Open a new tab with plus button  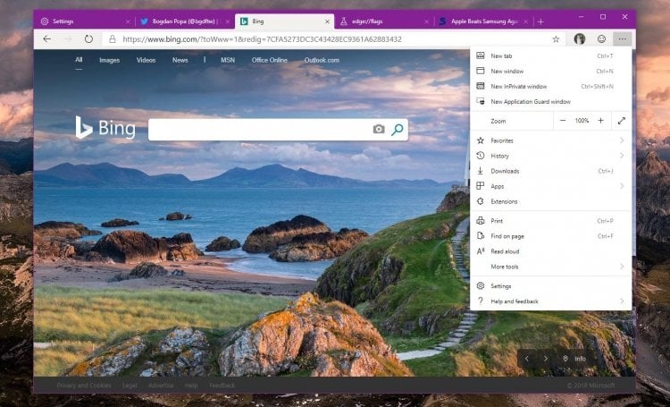pyautogui.click(x=540, y=21)
